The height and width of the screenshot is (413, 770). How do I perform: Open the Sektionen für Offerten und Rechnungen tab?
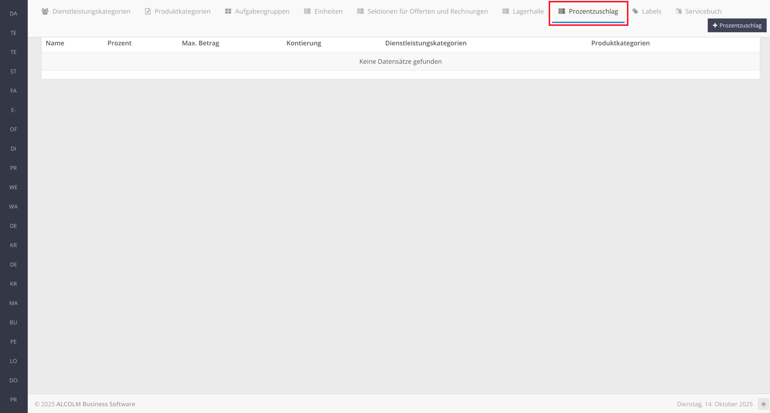[427, 11]
